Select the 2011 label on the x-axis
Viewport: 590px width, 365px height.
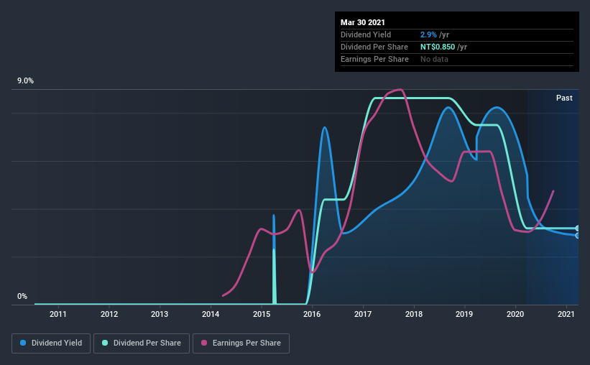tap(58, 314)
